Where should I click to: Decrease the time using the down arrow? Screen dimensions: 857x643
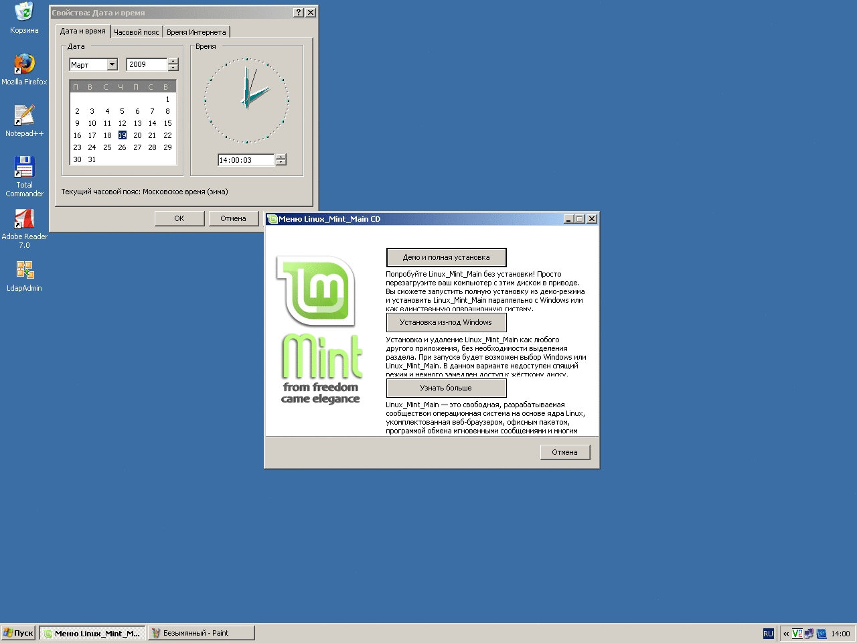tap(281, 163)
